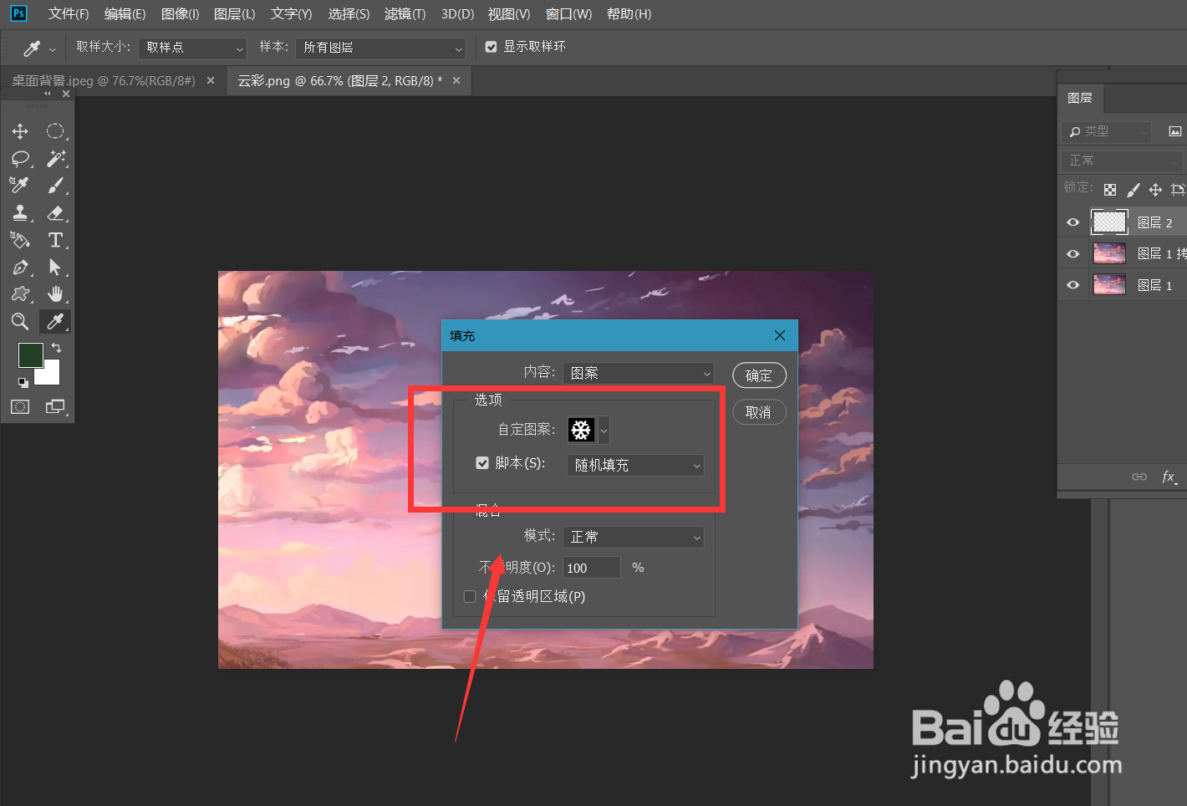The height and width of the screenshot is (806, 1187).
Task: Reset default foreground and background colors
Action: coord(23,382)
